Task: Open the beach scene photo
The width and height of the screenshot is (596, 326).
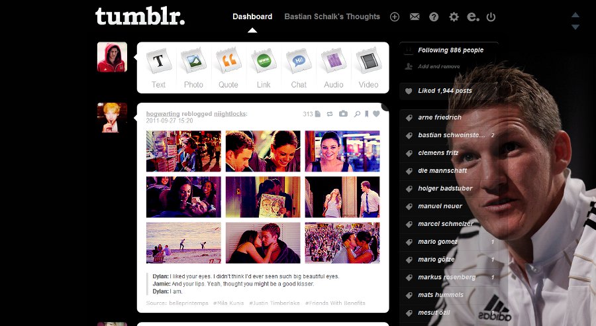Action: [x=183, y=243]
